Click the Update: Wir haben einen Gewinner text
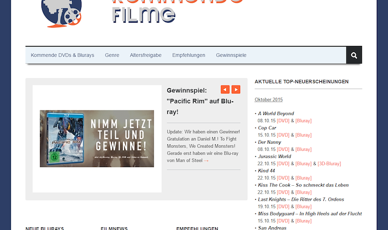The width and height of the screenshot is (388, 230). (x=203, y=132)
